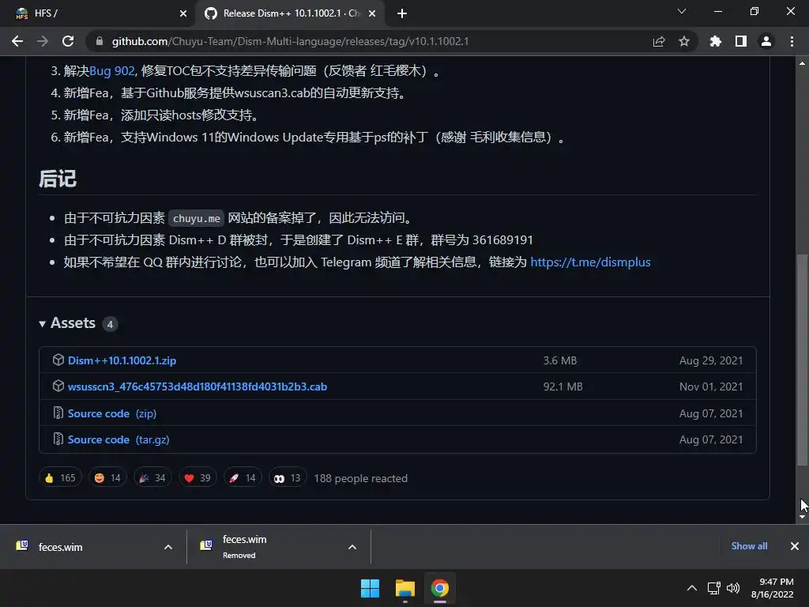The width and height of the screenshot is (809, 607).
Task: Open the Bug 902 link
Action: point(112,70)
